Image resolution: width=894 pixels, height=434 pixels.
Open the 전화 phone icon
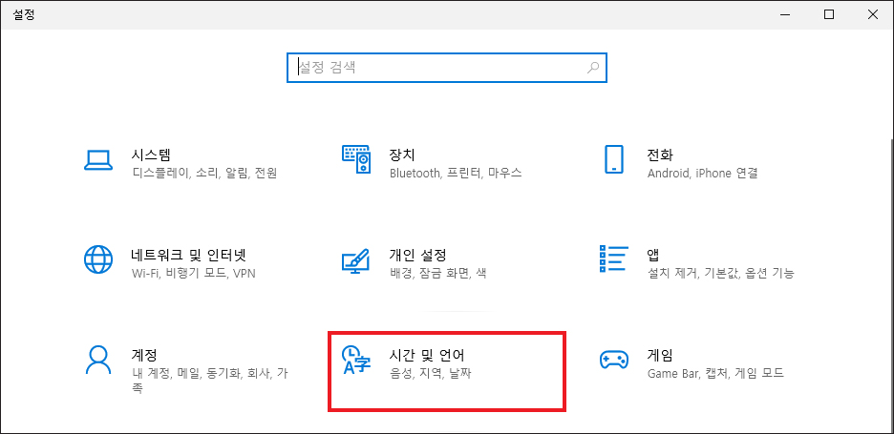pos(613,159)
